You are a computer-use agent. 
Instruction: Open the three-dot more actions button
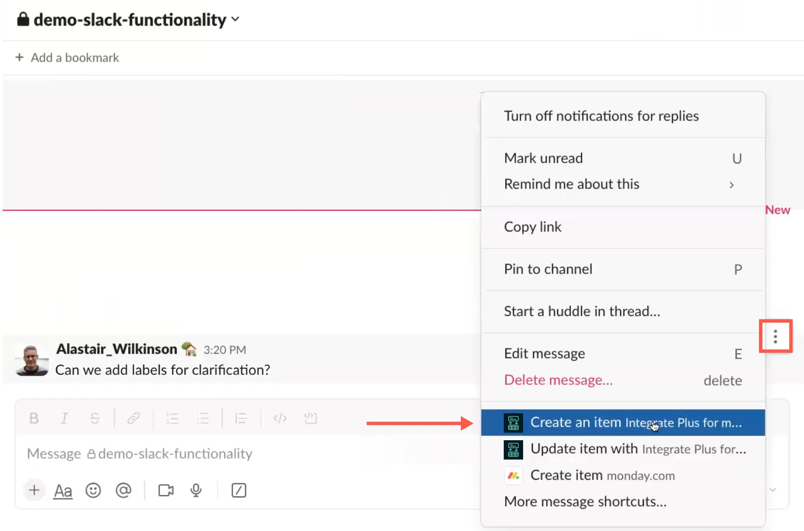point(775,336)
